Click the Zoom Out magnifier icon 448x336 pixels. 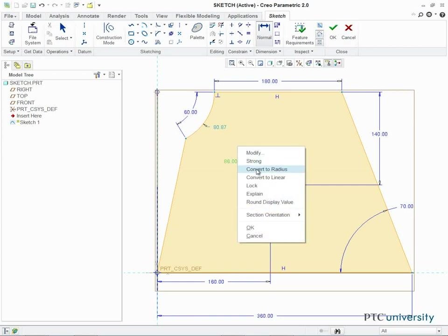251,63
